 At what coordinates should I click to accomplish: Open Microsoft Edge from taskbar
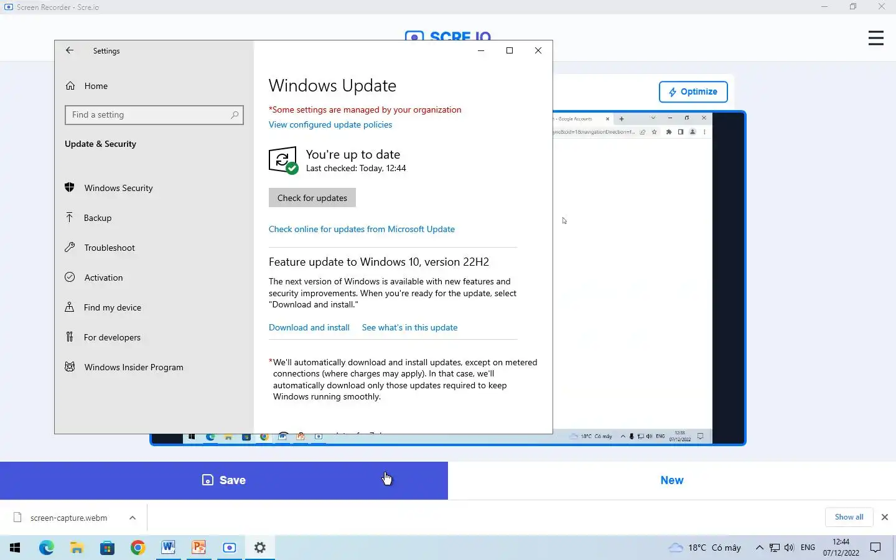(x=46, y=548)
